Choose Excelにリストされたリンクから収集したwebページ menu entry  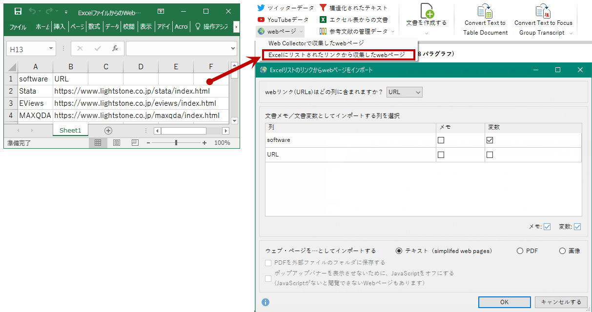(x=339, y=55)
